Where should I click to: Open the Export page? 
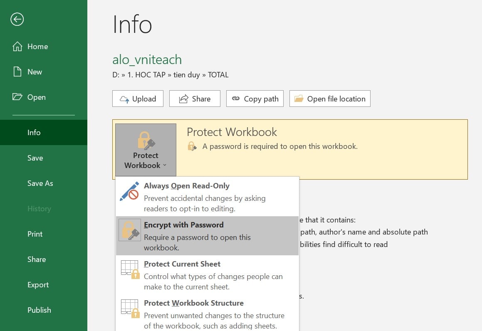tap(44, 284)
